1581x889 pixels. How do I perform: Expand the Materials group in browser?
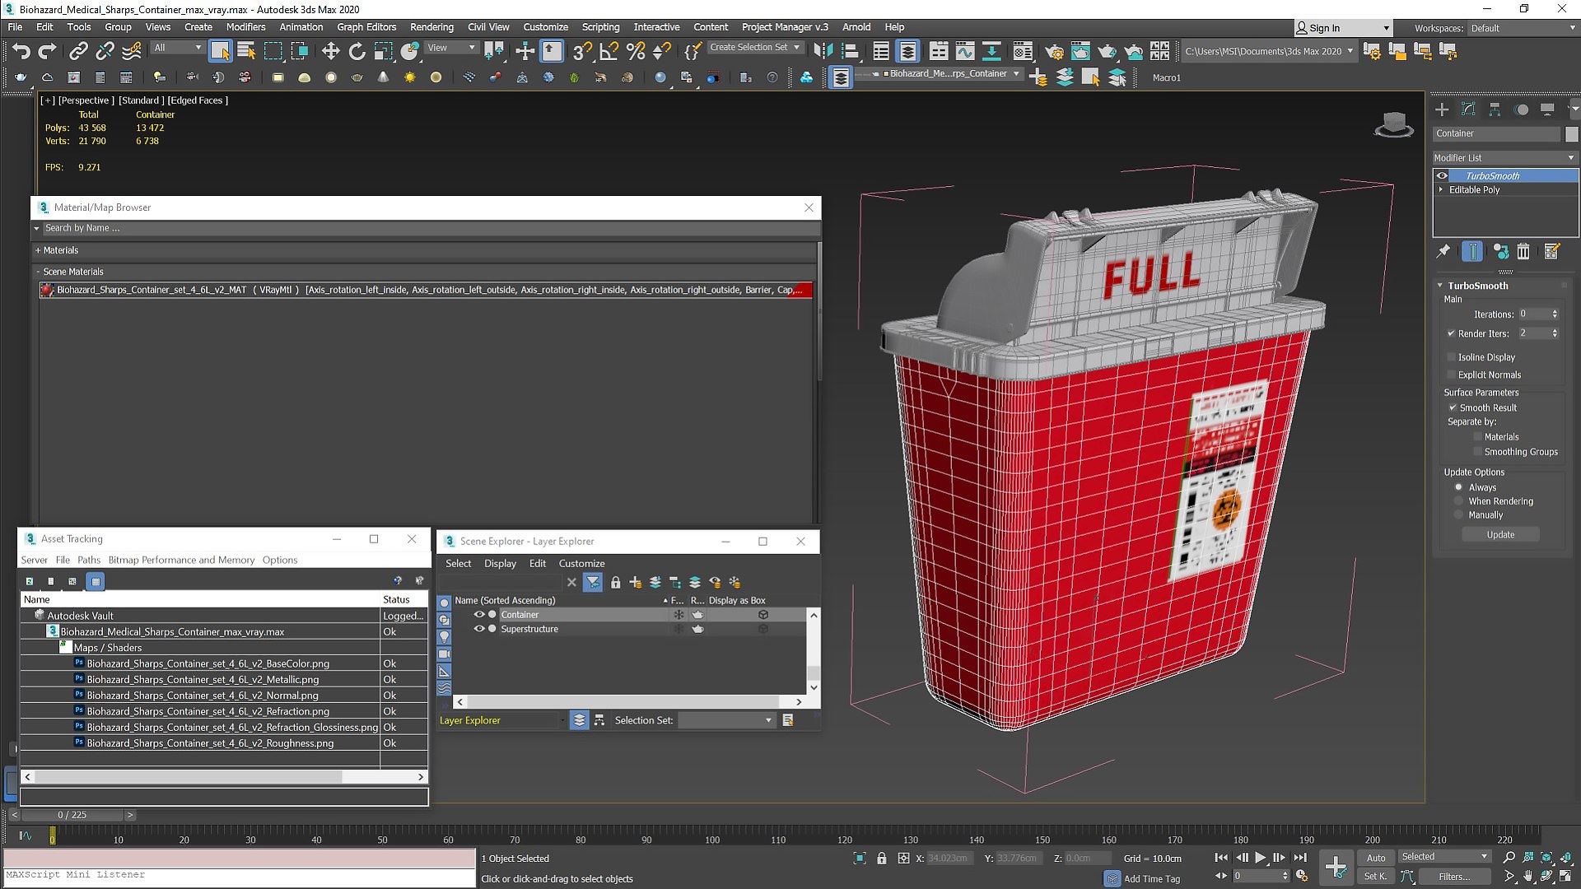(x=38, y=250)
